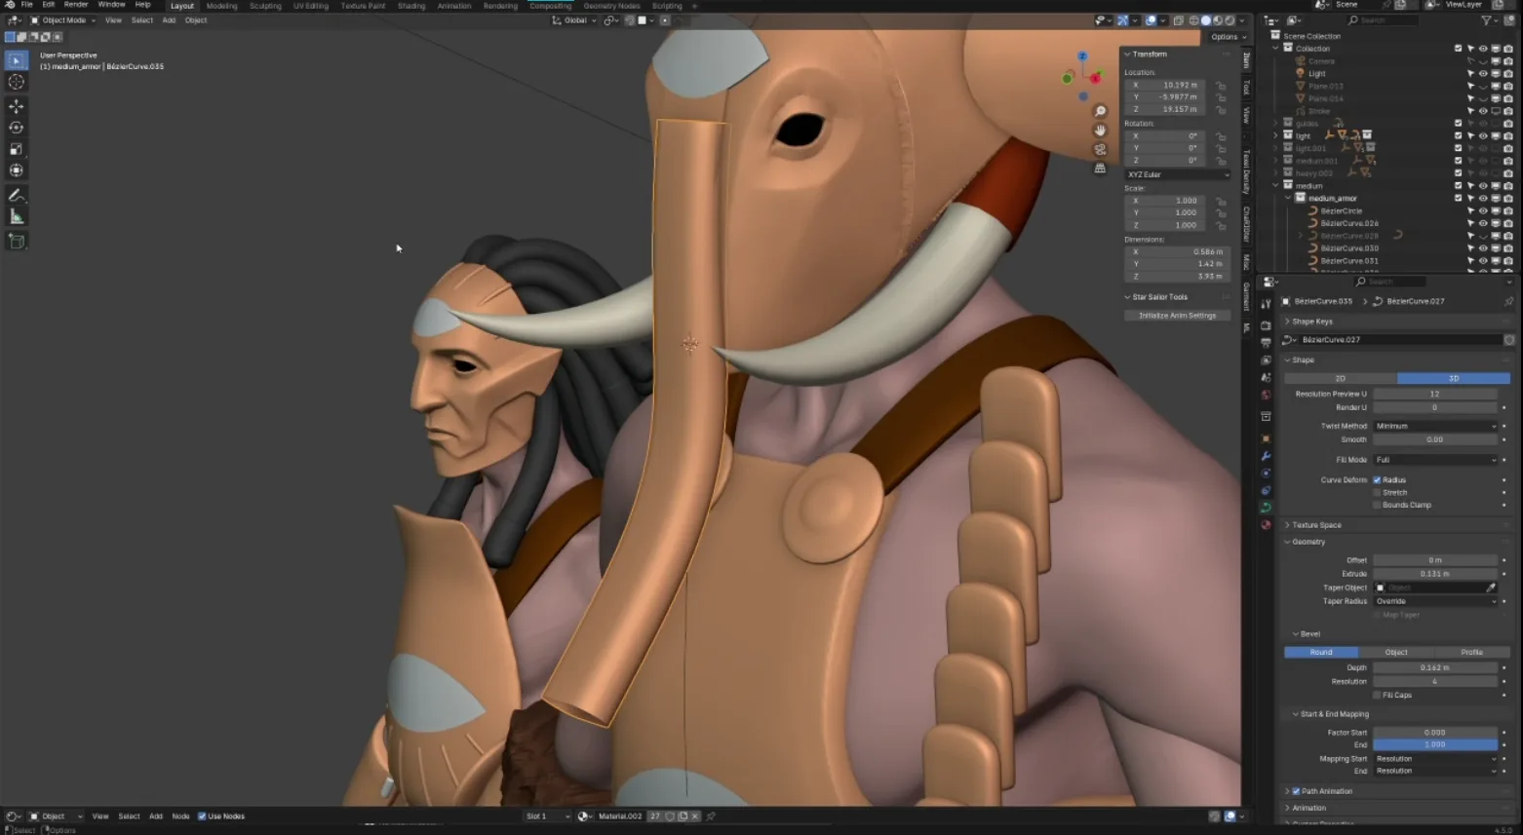Toggle visibility eye of the Light object
Viewport: 1523px width, 835px height.
point(1483,73)
